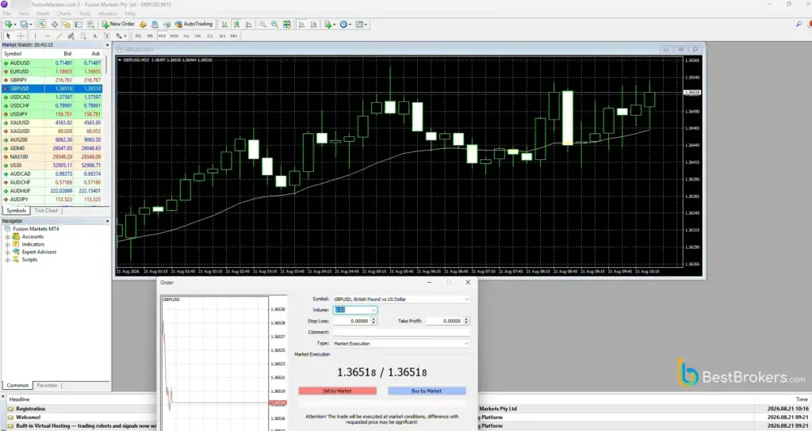Screen dimensions: 812x431
Task: Click the Data Window toolbar icon
Action: pos(55,25)
